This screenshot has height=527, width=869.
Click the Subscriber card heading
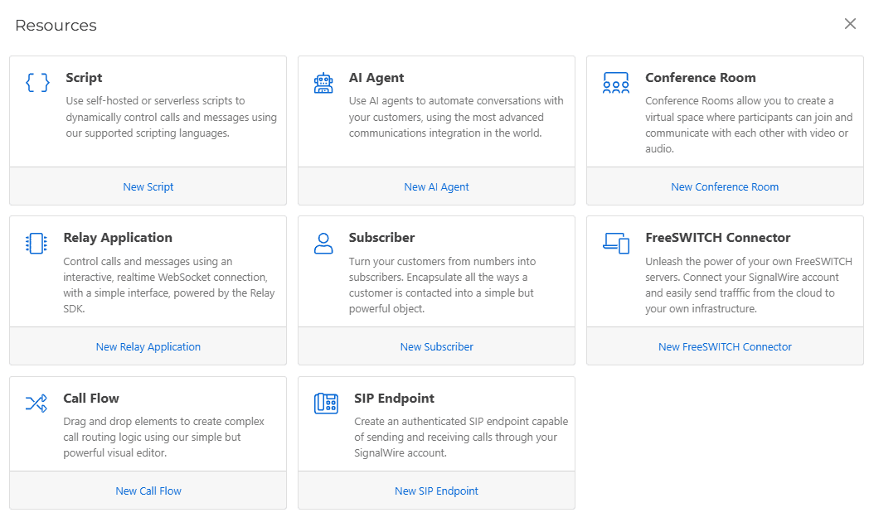pyautogui.click(x=382, y=238)
